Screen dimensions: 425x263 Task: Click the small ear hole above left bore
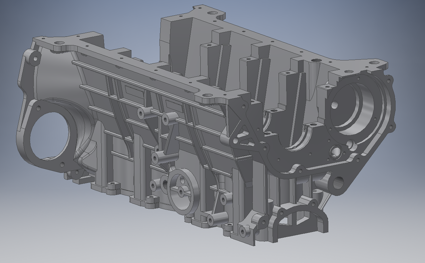[35, 58]
